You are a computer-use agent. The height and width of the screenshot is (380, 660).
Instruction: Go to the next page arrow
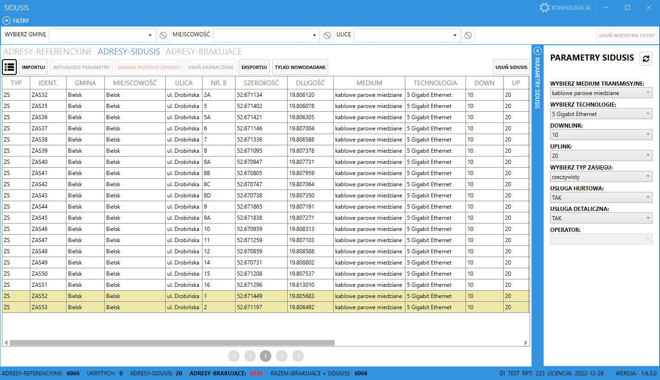coord(282,356)
